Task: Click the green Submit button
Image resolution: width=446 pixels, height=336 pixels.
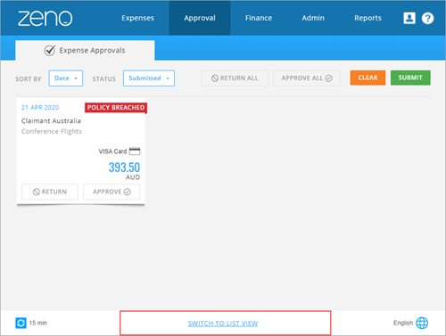Action: 410,78
